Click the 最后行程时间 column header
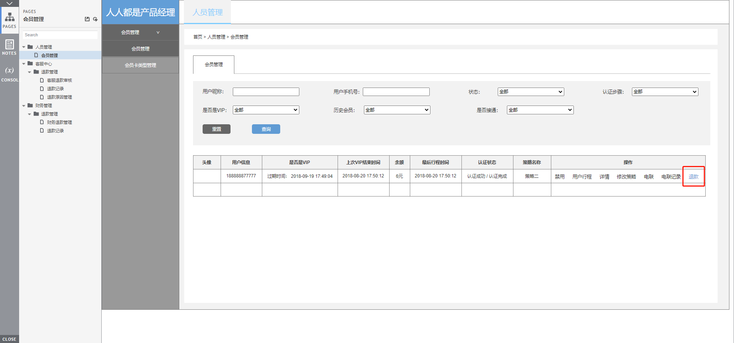Viewport: 734px width, 343px height. tap(435, 163)
